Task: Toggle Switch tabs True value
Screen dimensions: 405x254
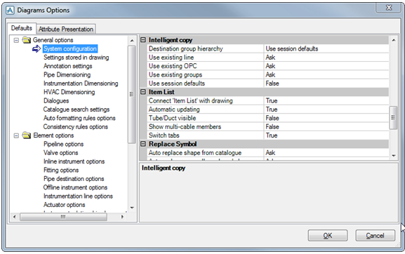Action: [326, 135]
